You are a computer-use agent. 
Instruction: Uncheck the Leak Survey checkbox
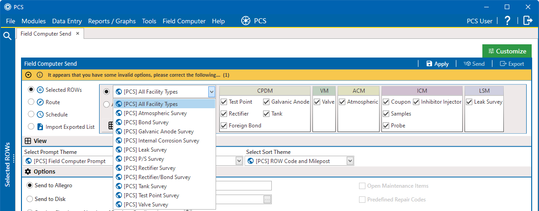tap(469, 102)
